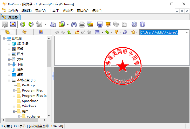Go Back in folder history

coord(57,32)
